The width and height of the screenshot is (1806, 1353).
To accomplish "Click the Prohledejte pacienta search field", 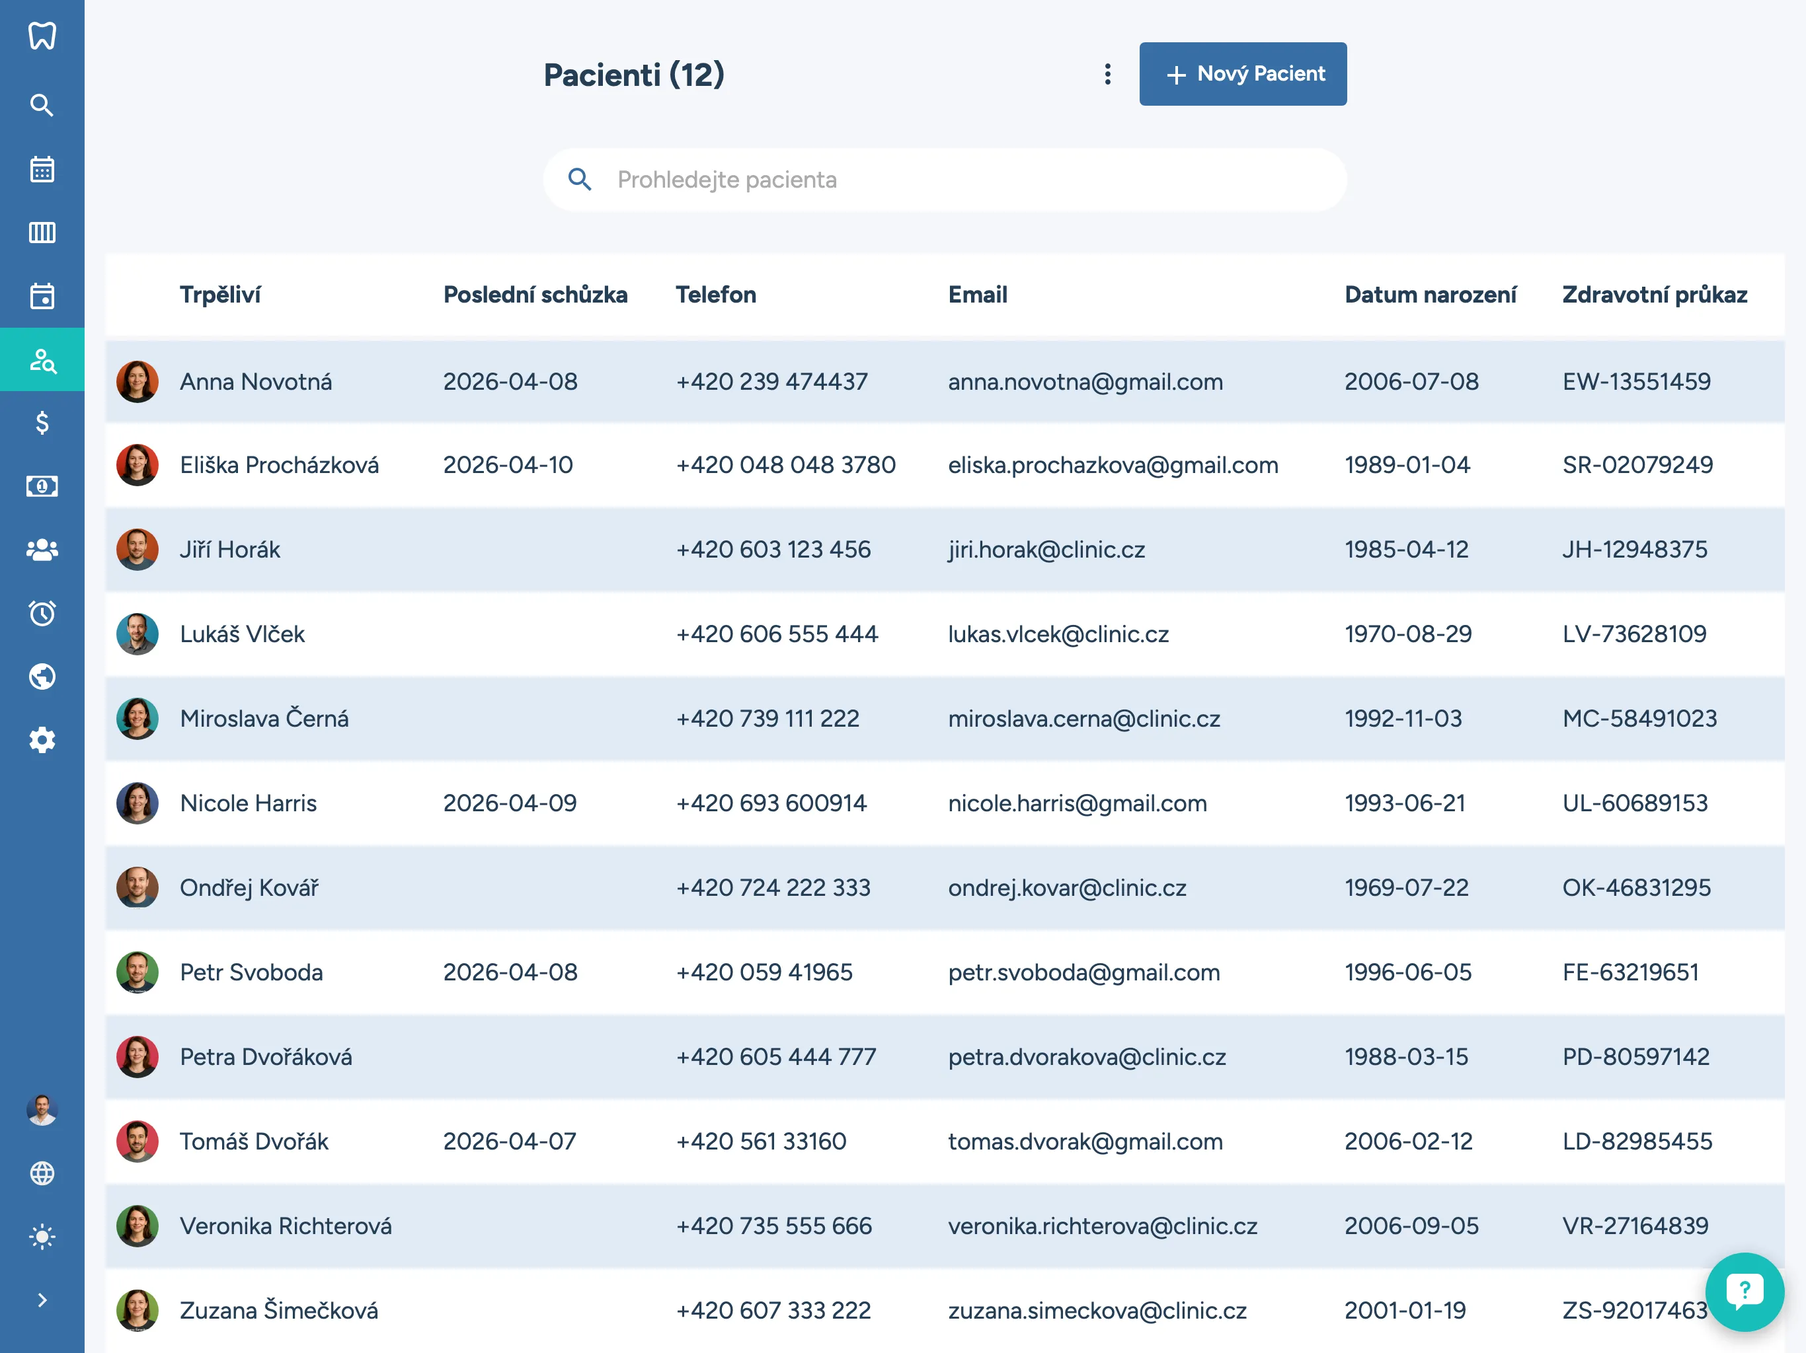I will (944, 180).
